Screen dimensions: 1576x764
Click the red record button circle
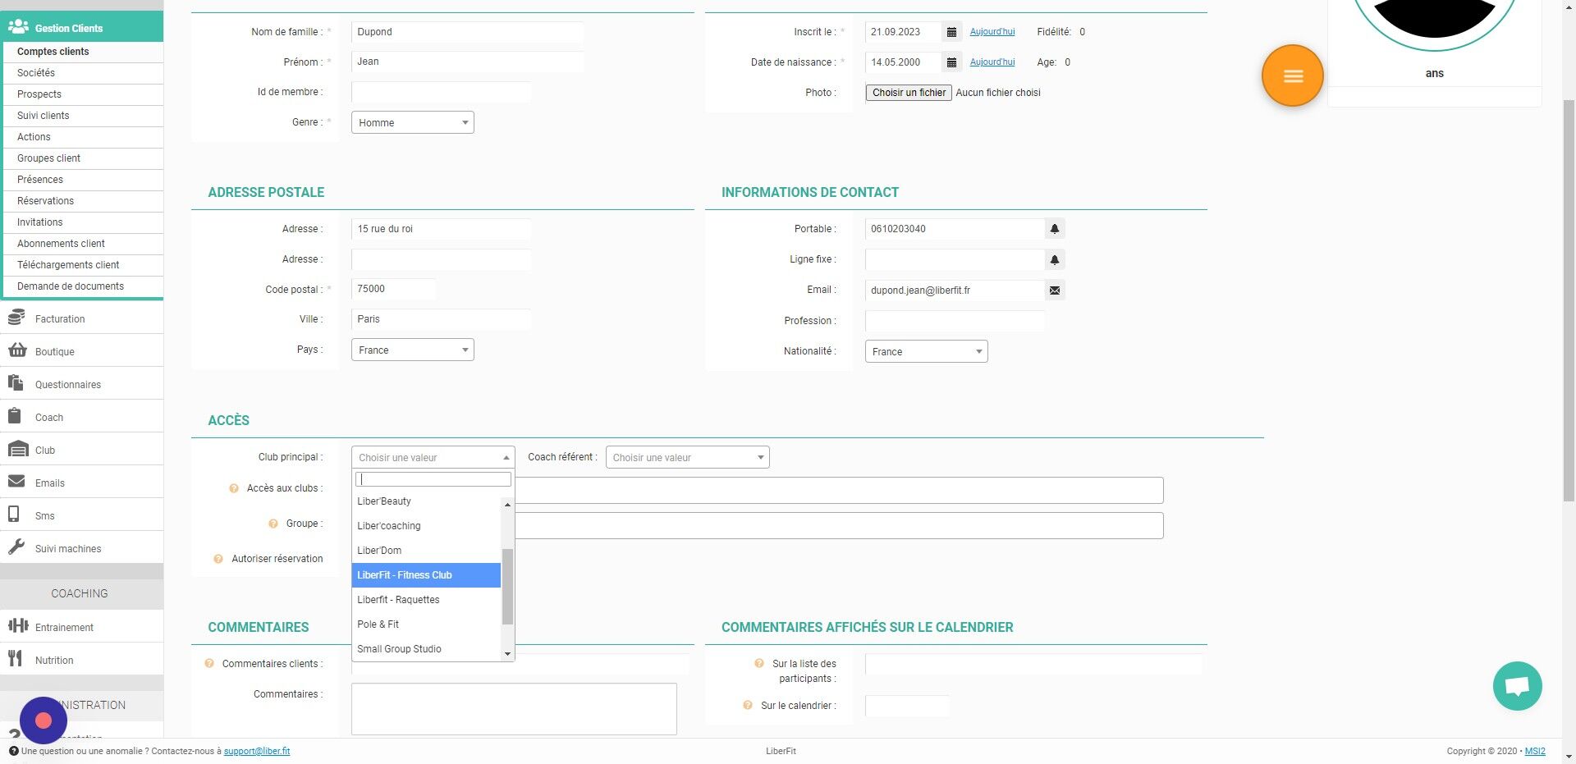click(x=44, y=721)
